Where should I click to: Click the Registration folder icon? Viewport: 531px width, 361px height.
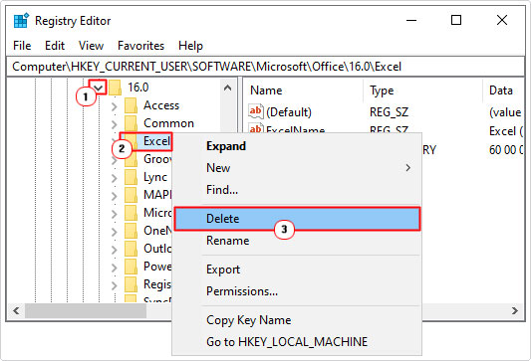[x=132, y=284]
